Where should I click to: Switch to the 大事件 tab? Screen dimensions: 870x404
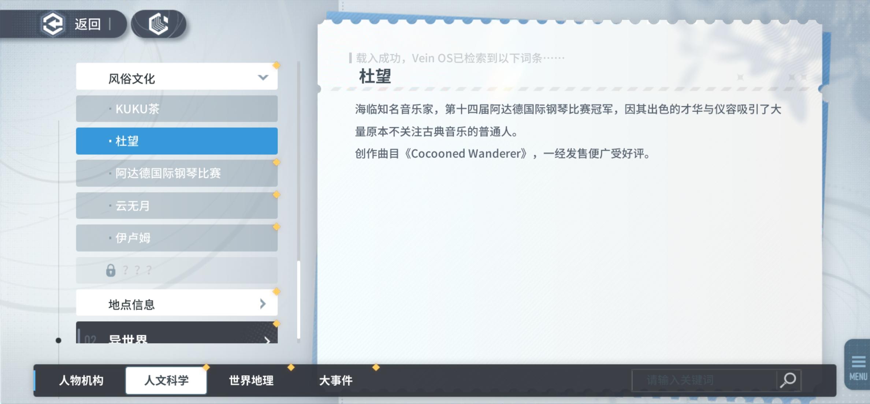point(336,380)
